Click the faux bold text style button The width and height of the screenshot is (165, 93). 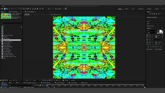[x=148, y=47]
